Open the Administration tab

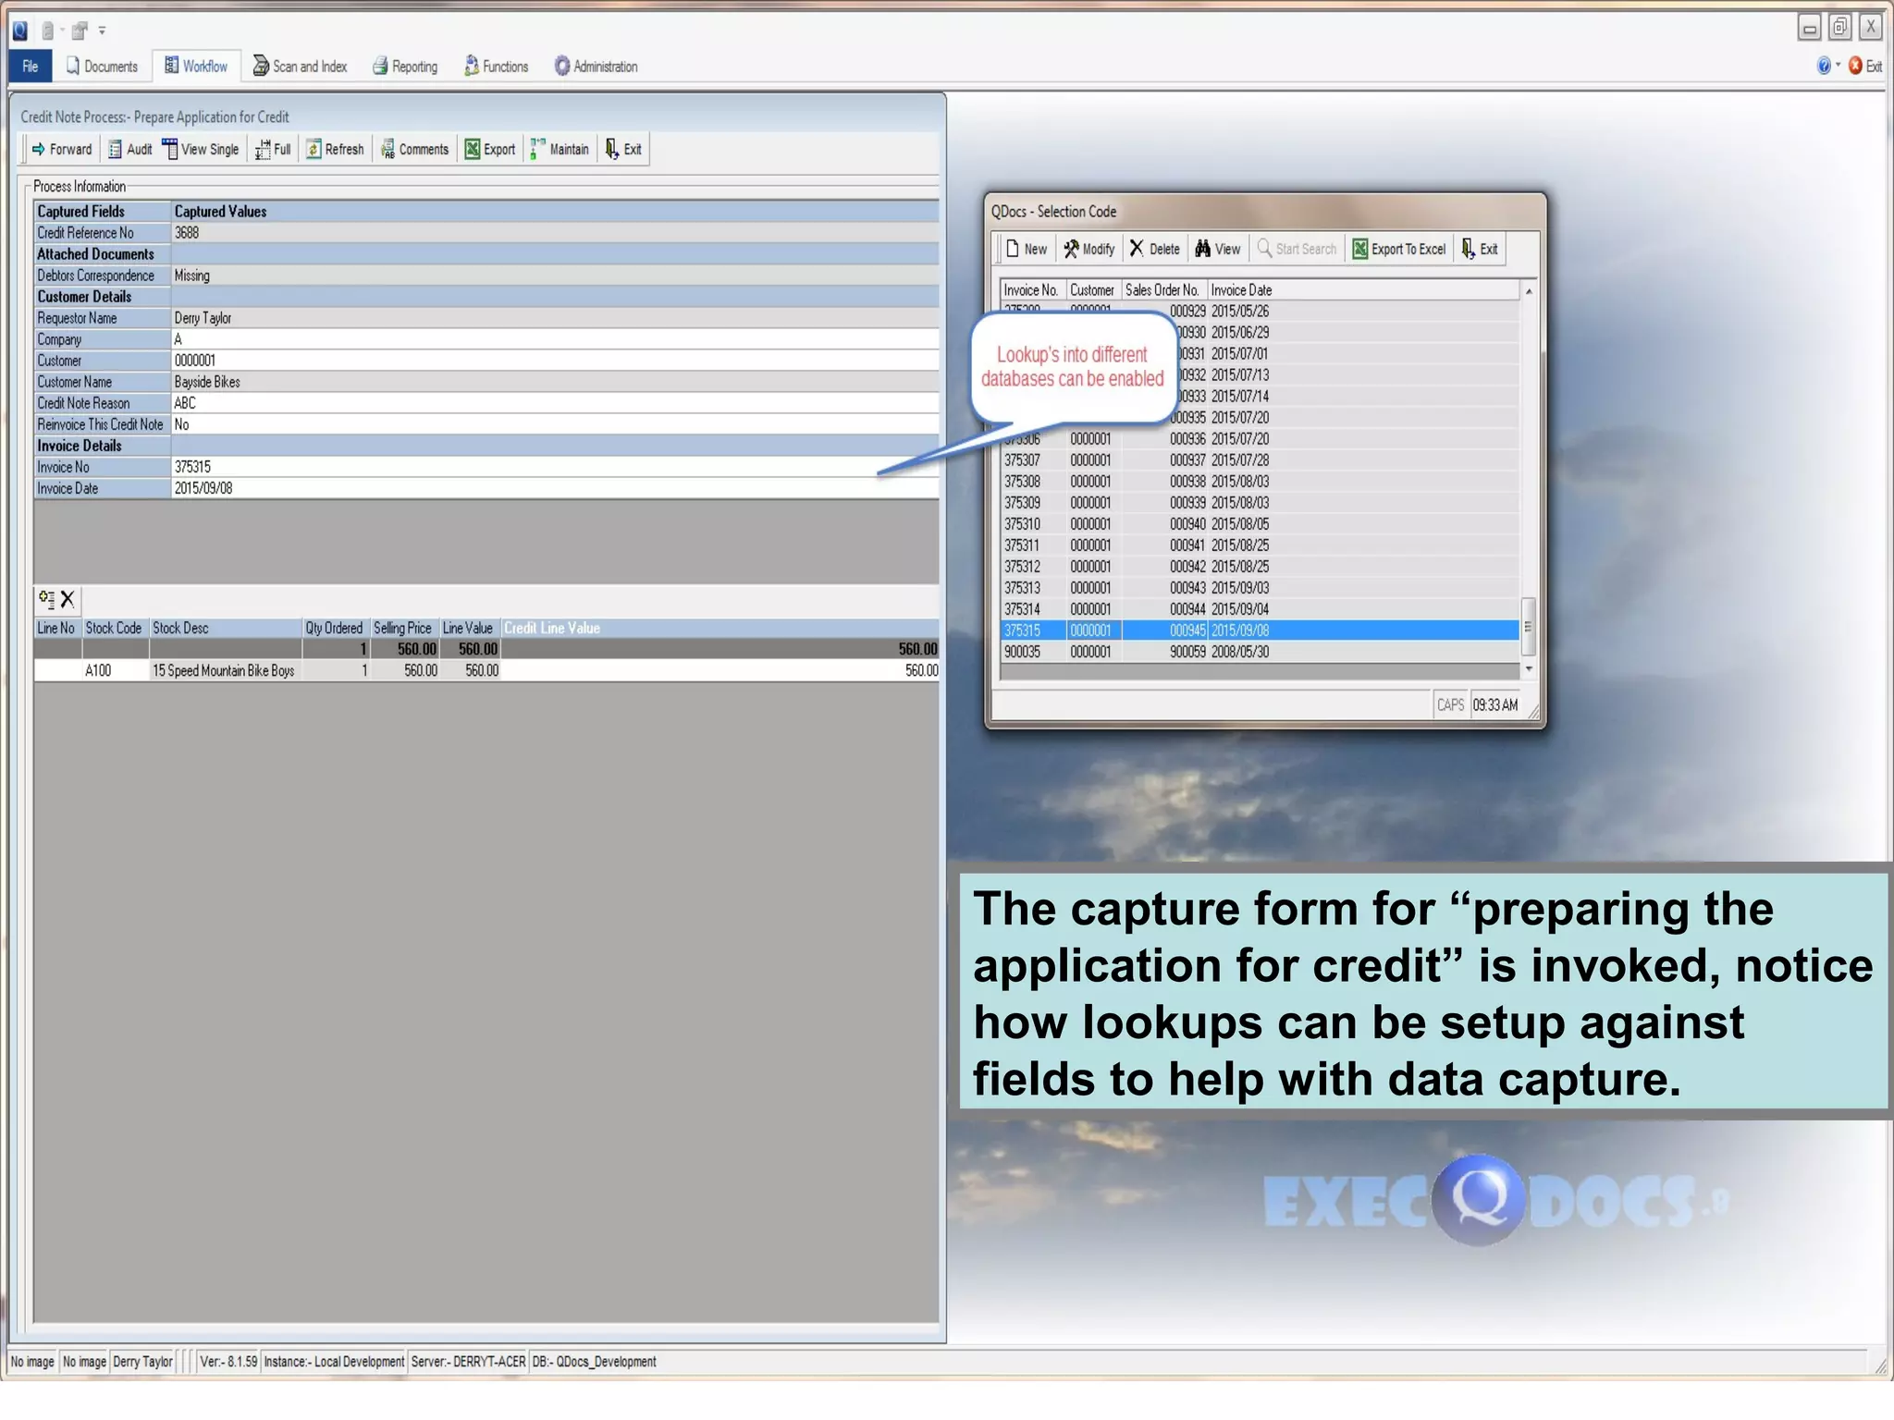tap(596, 67)
